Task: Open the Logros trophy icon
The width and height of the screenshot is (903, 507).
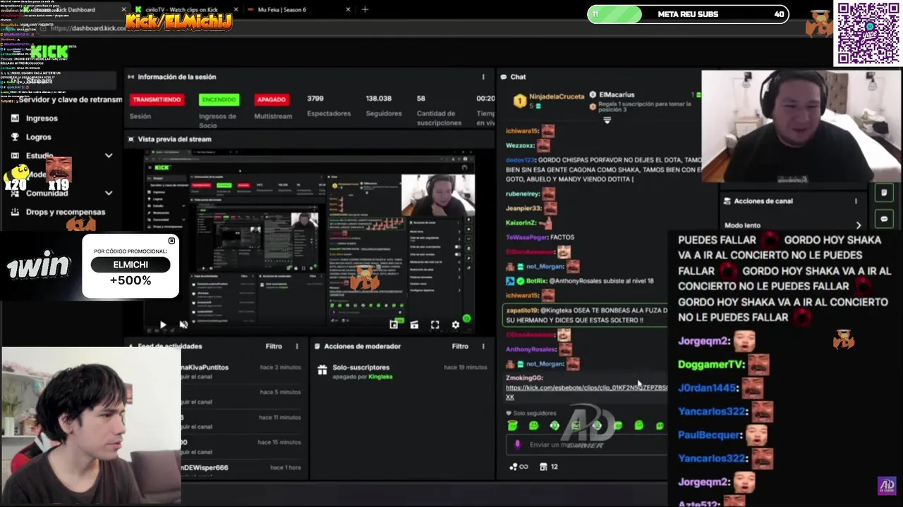Action: [x=15, y=137]
